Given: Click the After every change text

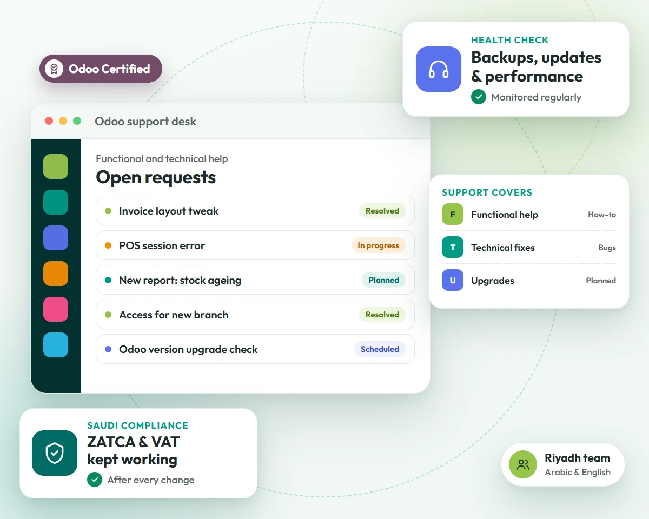Looking at the screenshot, I should click(x=151, y=480).
